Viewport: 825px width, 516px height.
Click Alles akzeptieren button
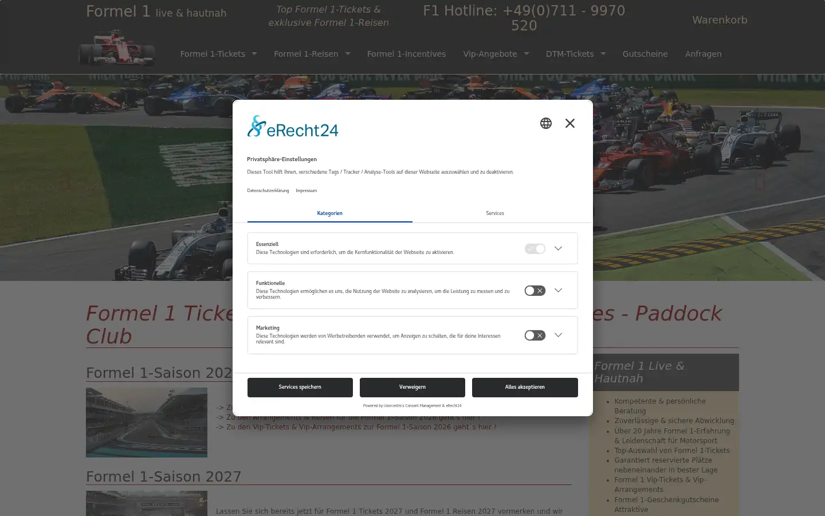coord(525,387)
